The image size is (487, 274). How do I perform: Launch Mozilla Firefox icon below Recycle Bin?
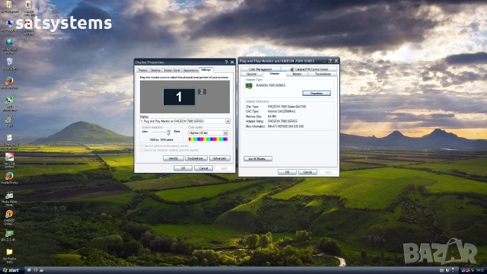[9, 81]
